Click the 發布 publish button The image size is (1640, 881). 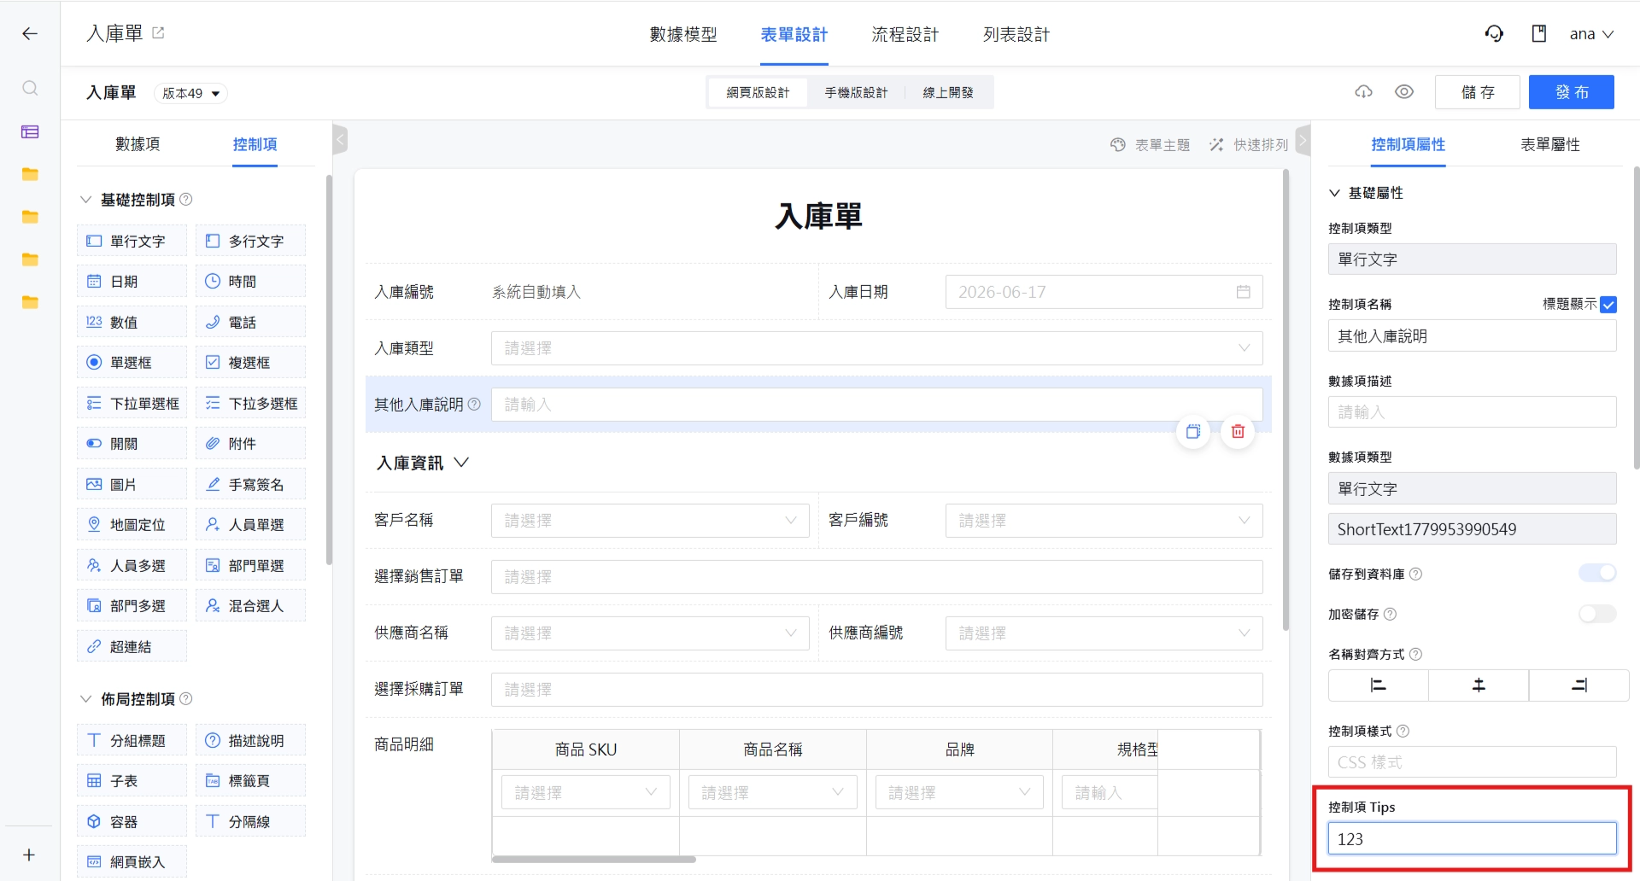point(1572,92)
